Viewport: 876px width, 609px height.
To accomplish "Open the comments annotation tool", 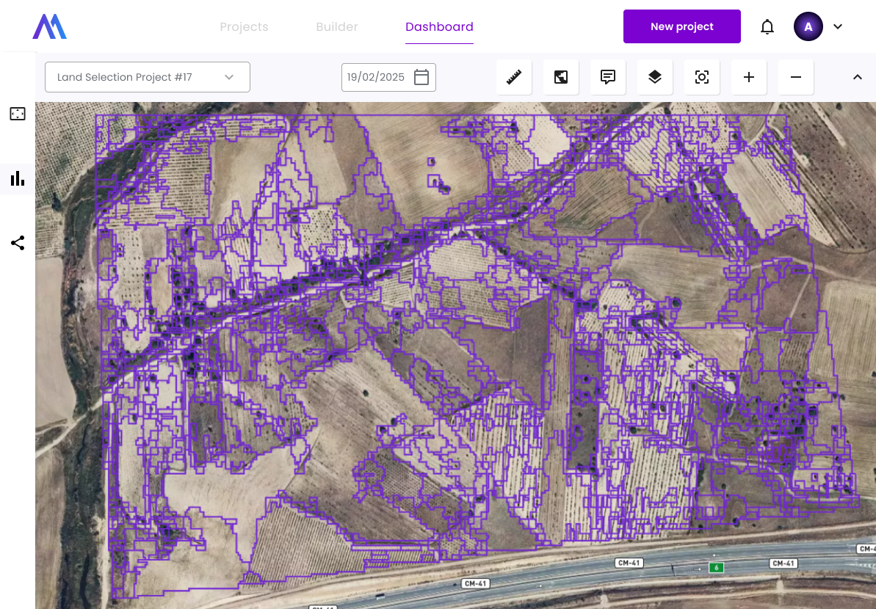I will click(x=608, y=77).
